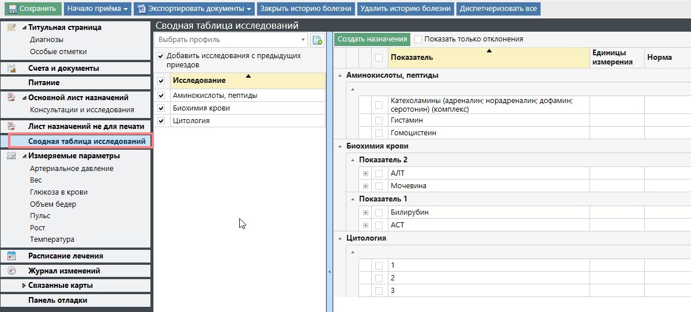Click the add profile document icon
The height and width of the screenshot is (312, 691).
[317, 40]
